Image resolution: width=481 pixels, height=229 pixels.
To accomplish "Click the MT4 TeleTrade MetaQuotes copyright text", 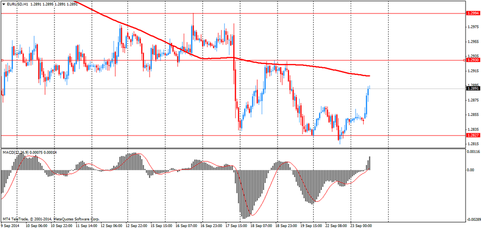I will click(51, 219).
